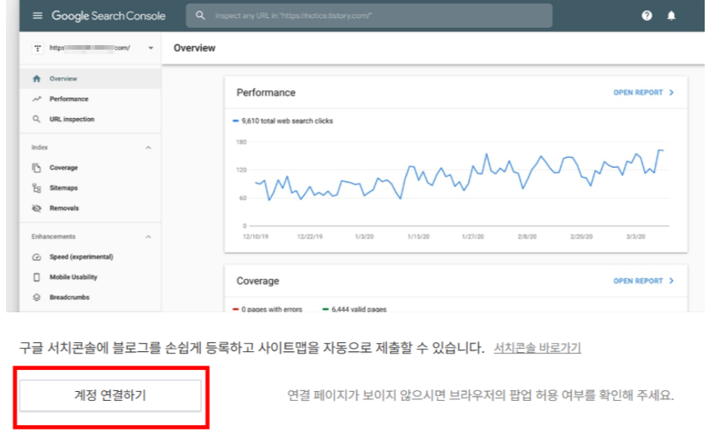Image resolution: width=716 pixels, height=440 pixels.
Task: Click the property favicon icon
Action: pyautogui.click(x=38, y=48)
